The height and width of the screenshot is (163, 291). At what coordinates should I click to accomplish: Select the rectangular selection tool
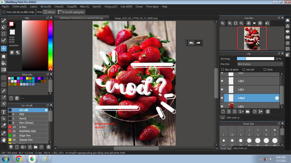pyautogui.click(x=3, y=78)
